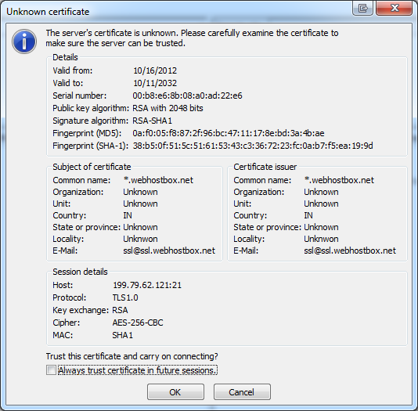Click OK to trust the certificate

[x=175, y=391]
